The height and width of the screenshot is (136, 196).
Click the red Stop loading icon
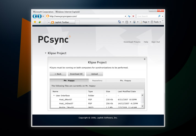pyautogui.click(x=133, y=16)
